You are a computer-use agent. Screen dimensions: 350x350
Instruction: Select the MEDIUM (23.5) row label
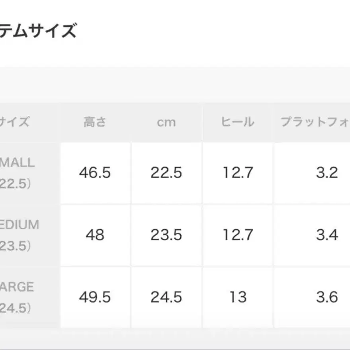[19, 235]
